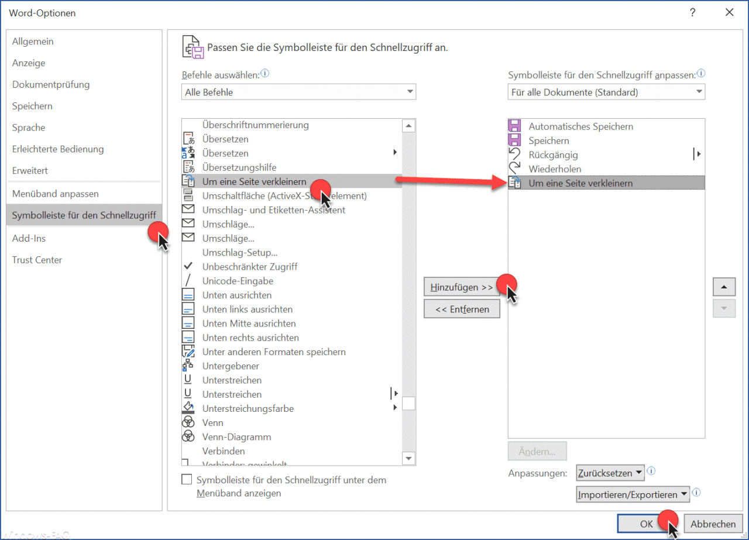The height and width of the screenshot is (540, 749).
Task: Click the checkmark icon of Unbeschränkter Zugriff
Action: tap(188, 266)
